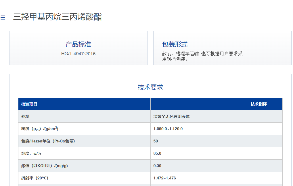This screenshot has height=186, width=293.
Task: Click the value 淡黄至无色透明液体
Action: (x=171, y=116)
